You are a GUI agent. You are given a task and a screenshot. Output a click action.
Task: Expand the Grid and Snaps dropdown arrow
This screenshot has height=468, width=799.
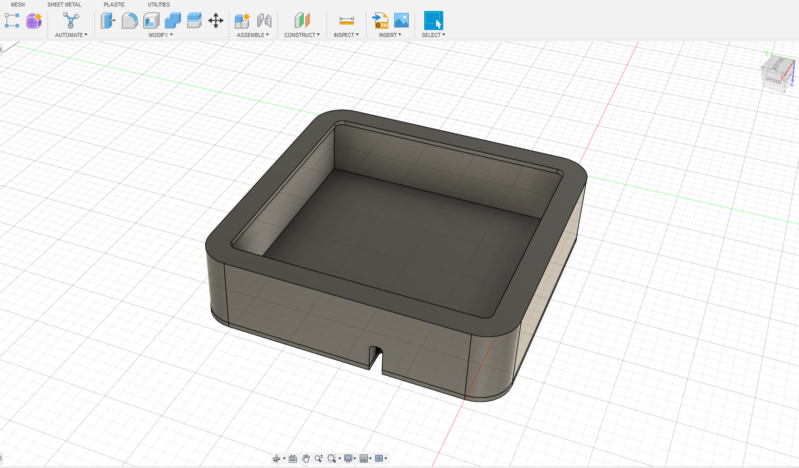point(370,458)
